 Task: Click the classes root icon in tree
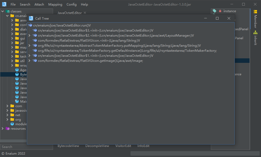coord(8,11)
